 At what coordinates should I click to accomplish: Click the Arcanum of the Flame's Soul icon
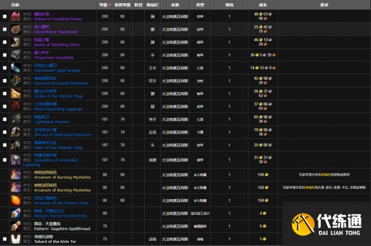(16, 200)
